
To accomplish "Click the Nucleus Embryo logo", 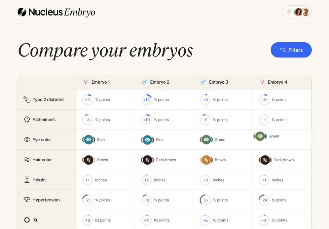I will coord(56,12).
